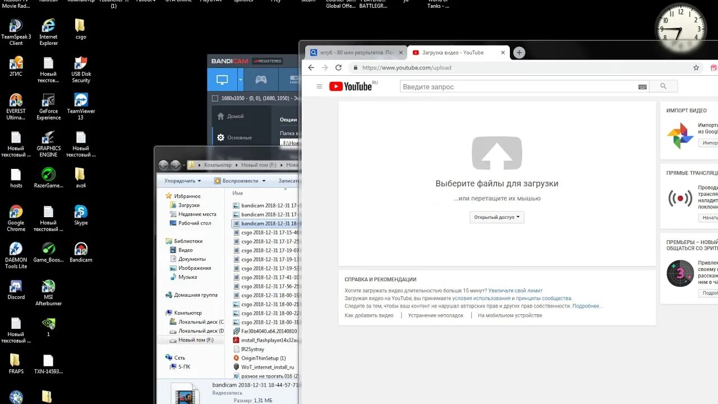718x404 pixels.
Task: Expand Bandicam screen mode dropdown arrow
Action: [241, 80]
